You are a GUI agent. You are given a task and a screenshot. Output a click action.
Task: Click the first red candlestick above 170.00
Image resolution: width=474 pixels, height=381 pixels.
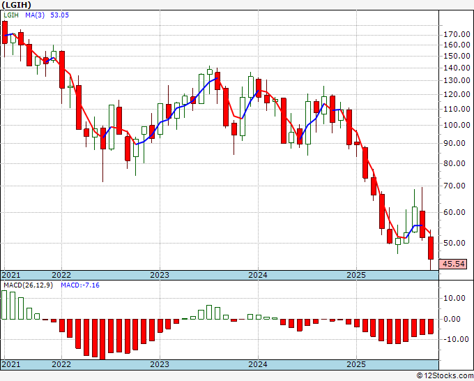[x=5, y=32]
